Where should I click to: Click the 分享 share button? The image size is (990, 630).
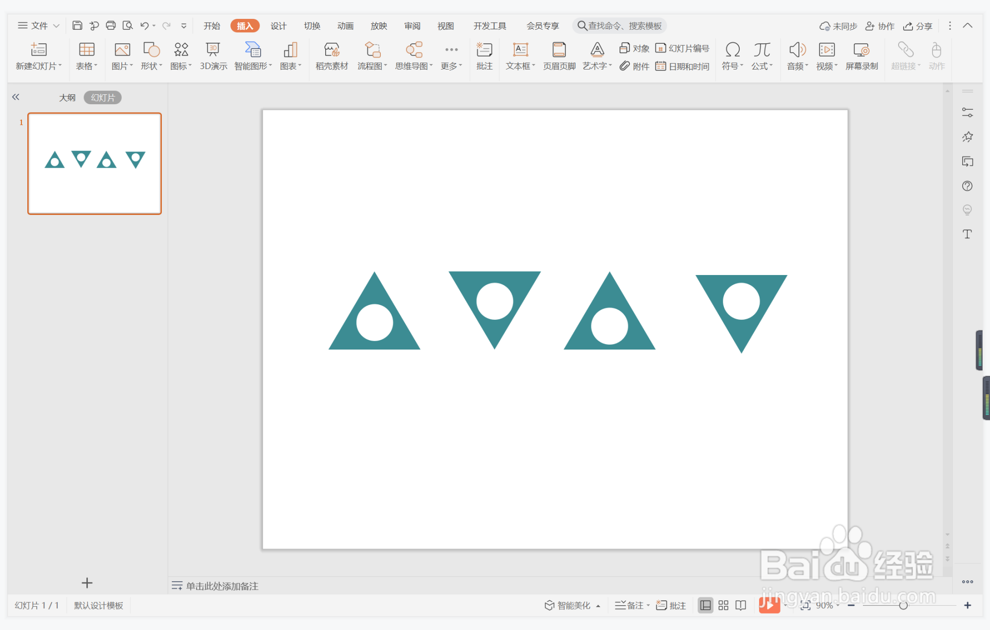918,26
